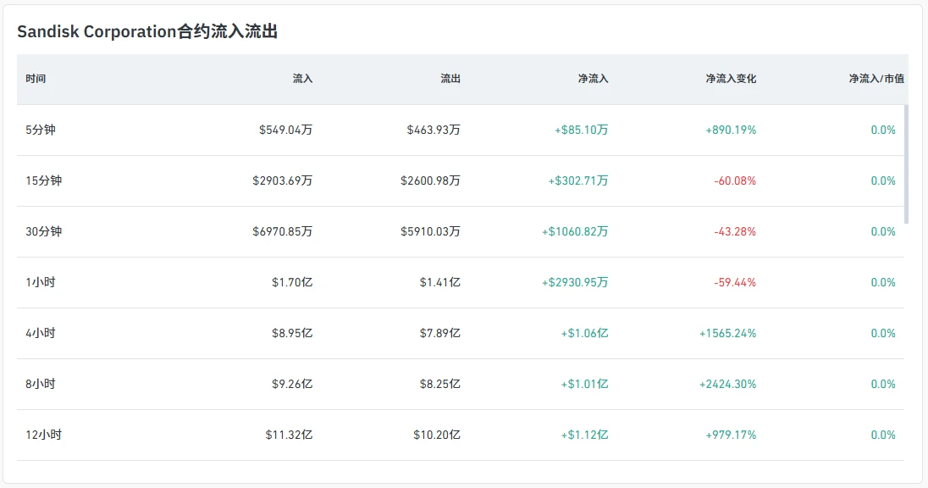
Task: Click outflow value $2600.98万
Action: point(430,180)
